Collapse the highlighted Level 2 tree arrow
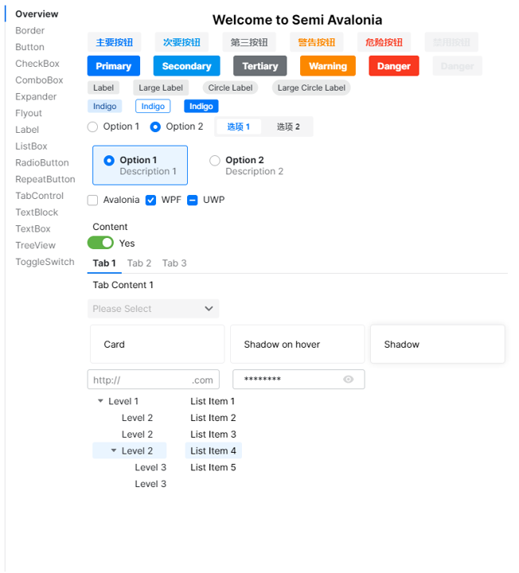519x573 pixels. (113, 450)
